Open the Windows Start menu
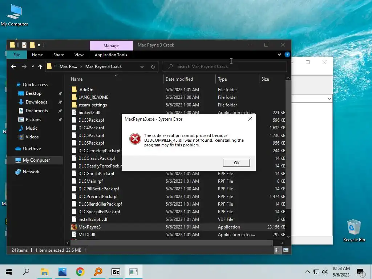The image size is (372, 279). 9,272
